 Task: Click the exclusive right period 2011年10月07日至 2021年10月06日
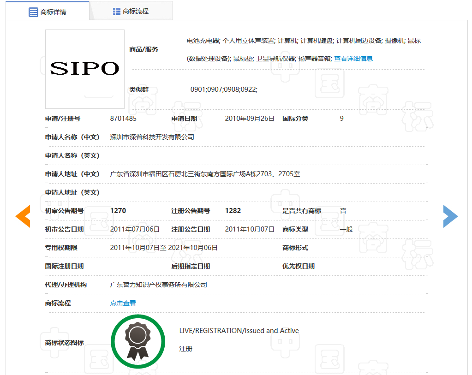click(164, 248)
